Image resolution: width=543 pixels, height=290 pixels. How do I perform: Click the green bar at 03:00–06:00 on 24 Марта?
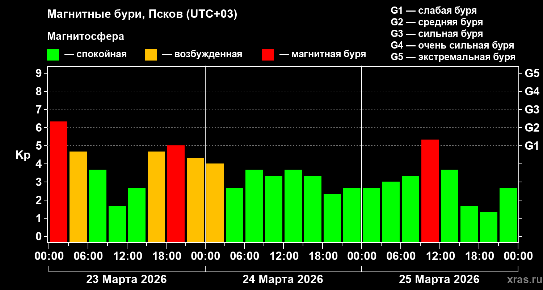pos(235,215)
